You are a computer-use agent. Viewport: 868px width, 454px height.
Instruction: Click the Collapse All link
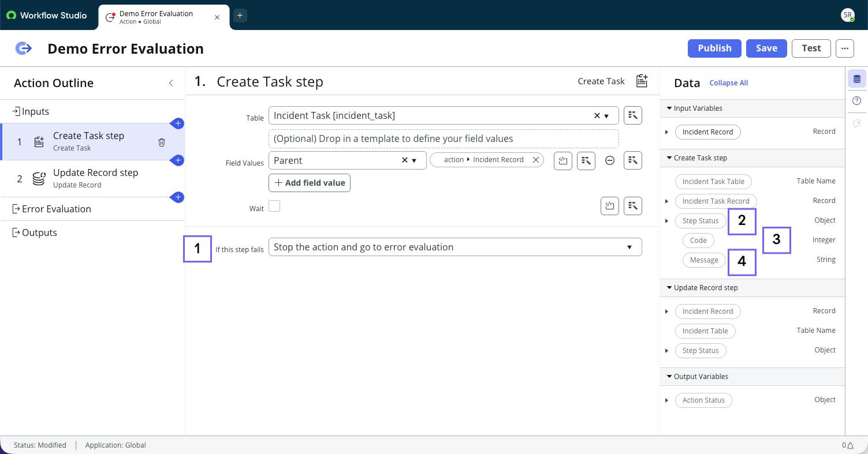click(728, 83)
